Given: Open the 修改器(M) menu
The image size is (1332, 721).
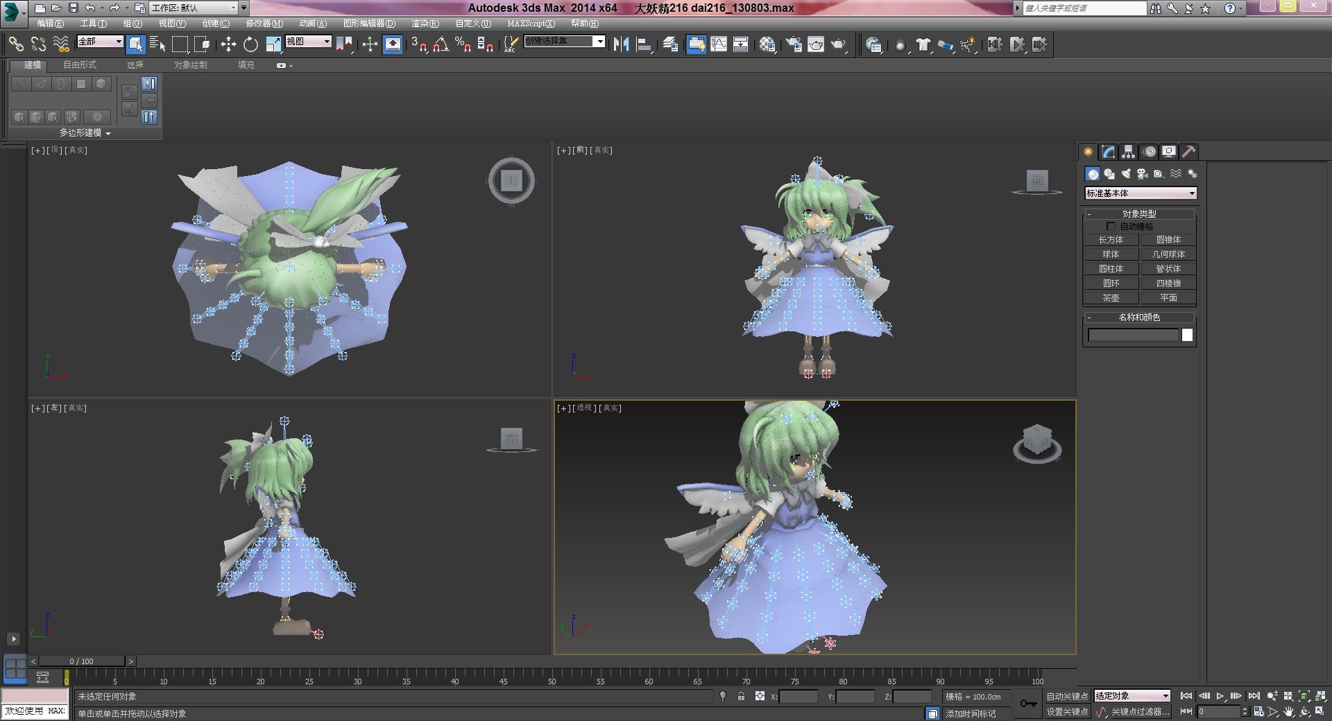Looking at the screenshot, I should [264, 24].
